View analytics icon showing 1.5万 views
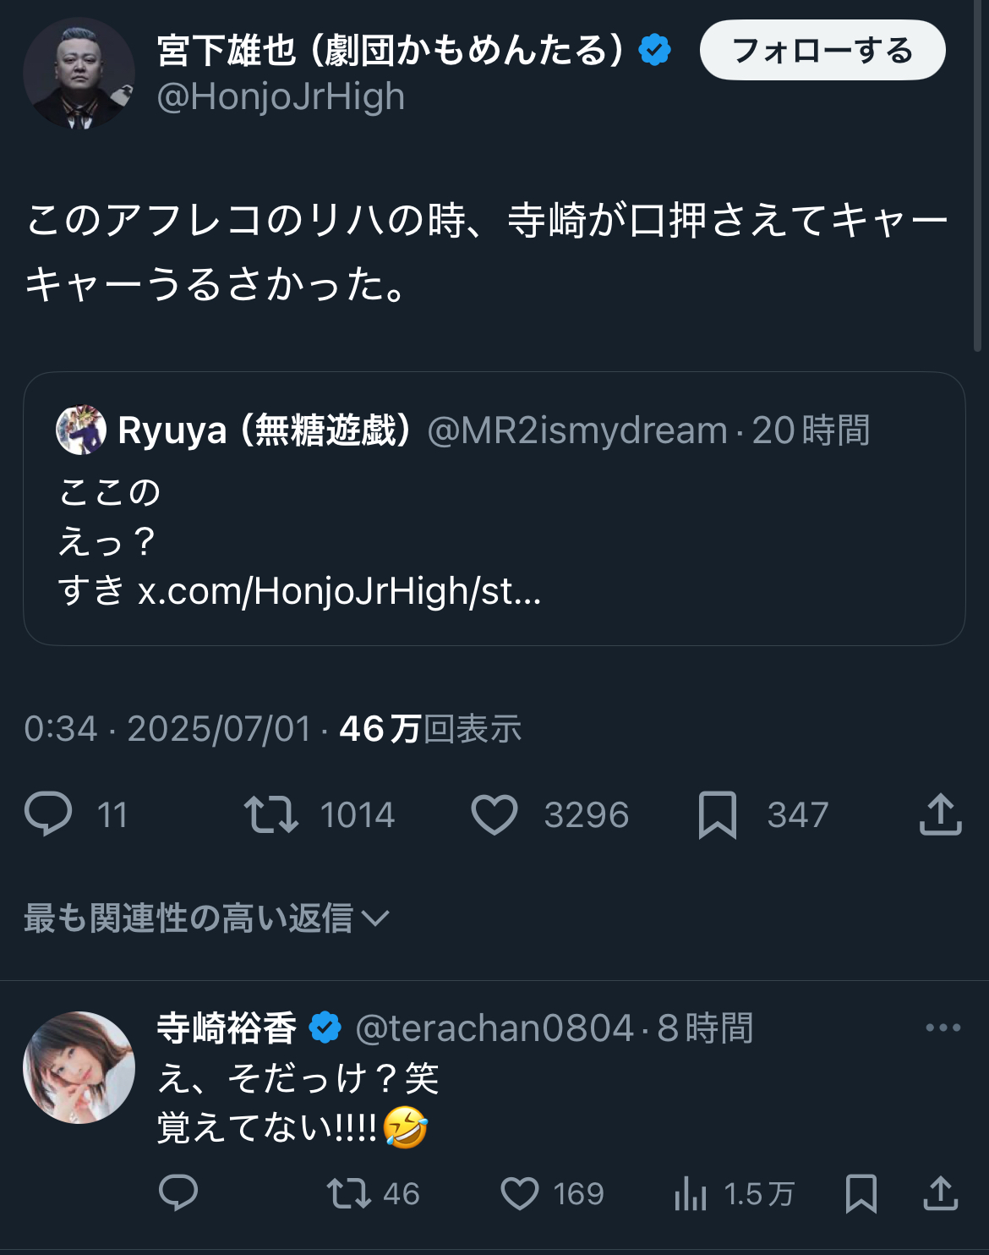Screen dimensions: 989x1255 click(x=691, y=1193)
